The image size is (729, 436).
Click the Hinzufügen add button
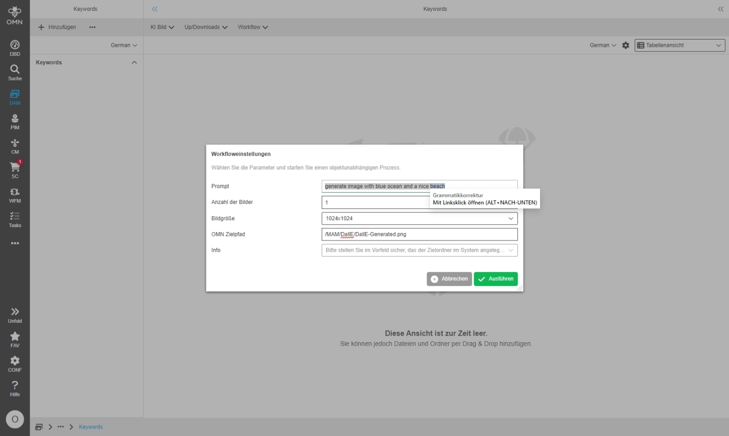[57, 27]
